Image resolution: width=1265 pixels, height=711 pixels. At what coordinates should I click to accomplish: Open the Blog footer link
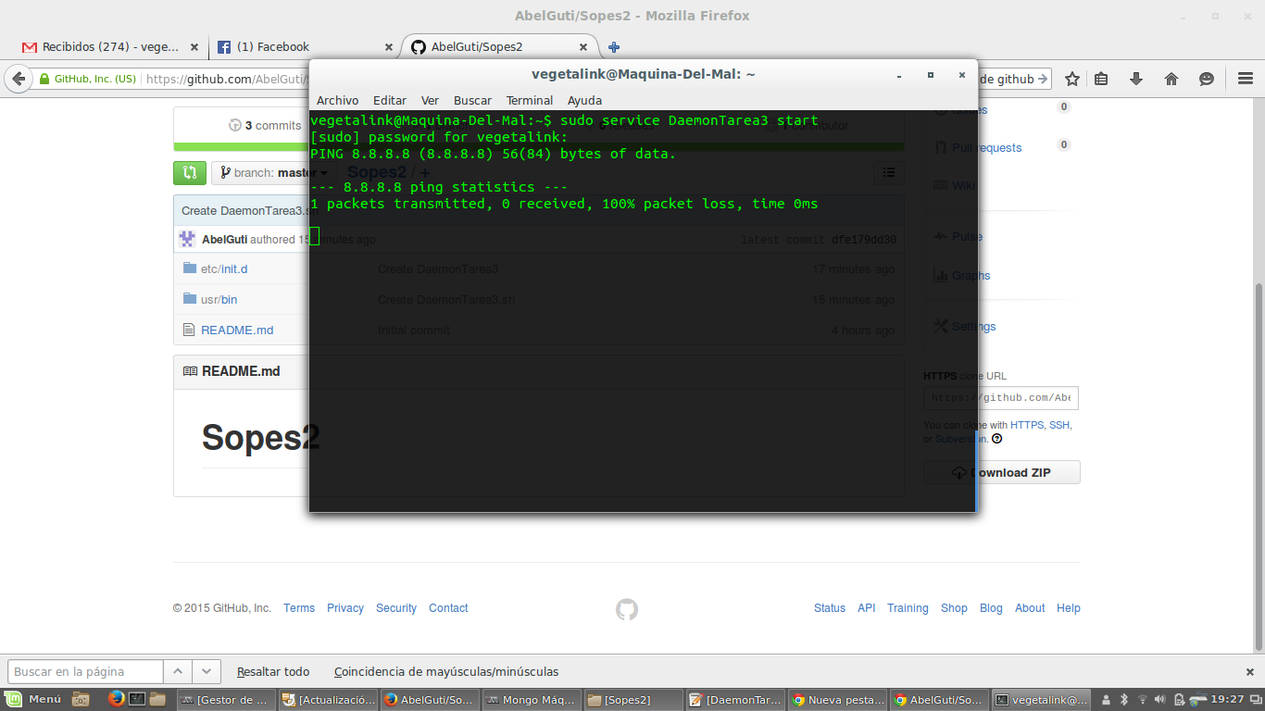click(991, 608)
